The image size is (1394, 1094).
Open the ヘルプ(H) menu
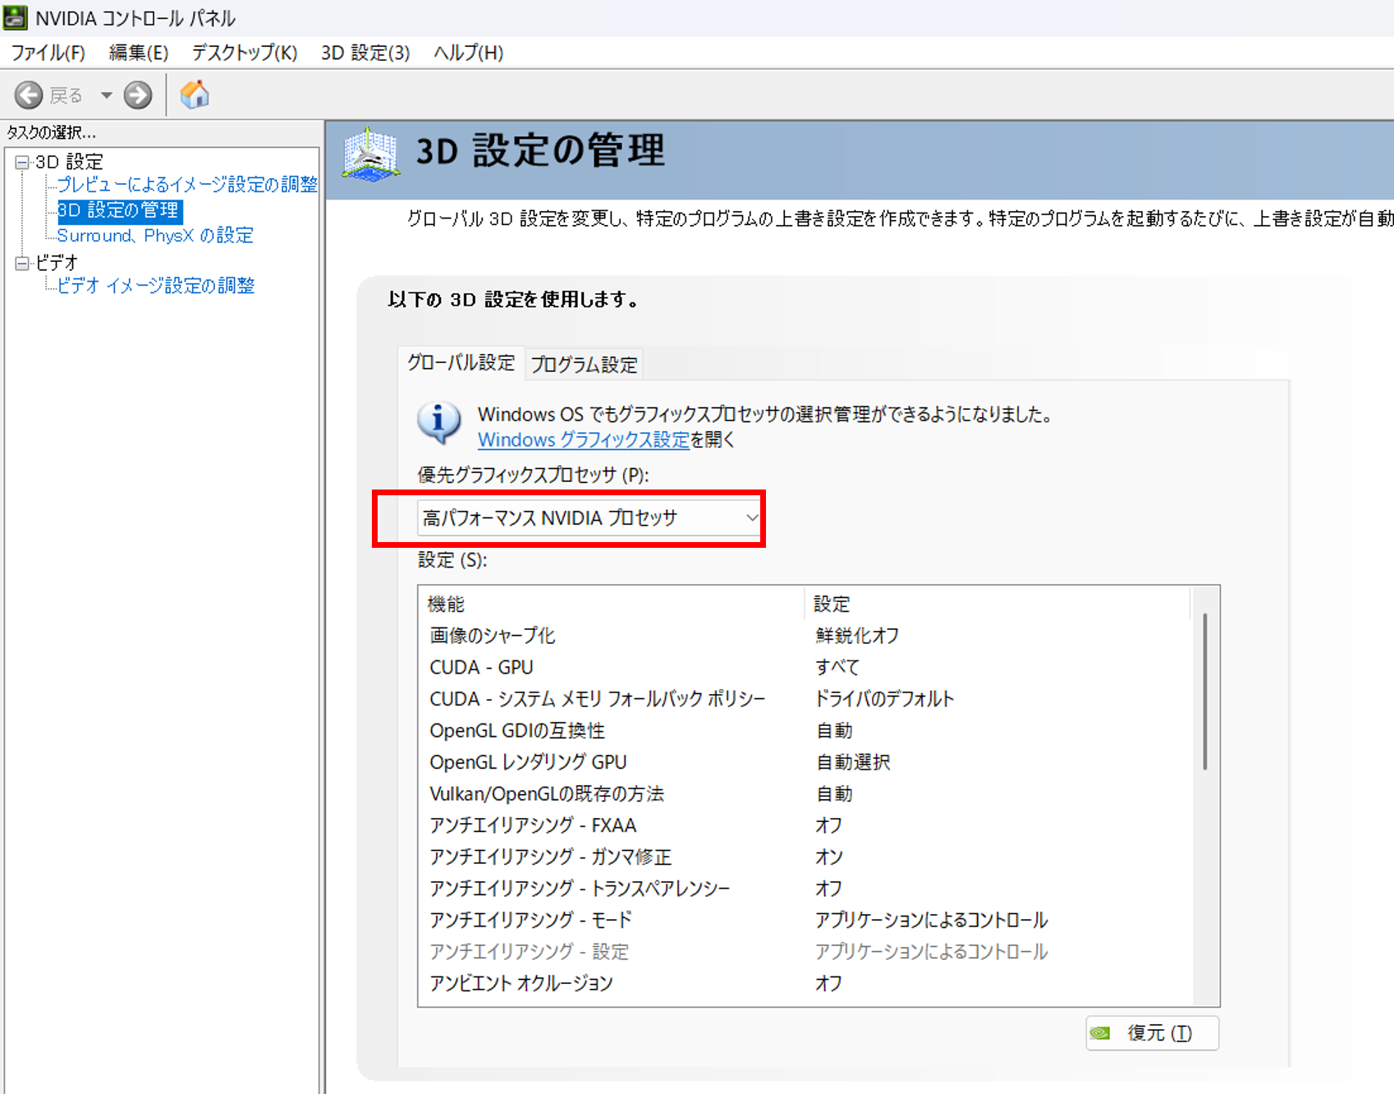(x=468, y=53)
